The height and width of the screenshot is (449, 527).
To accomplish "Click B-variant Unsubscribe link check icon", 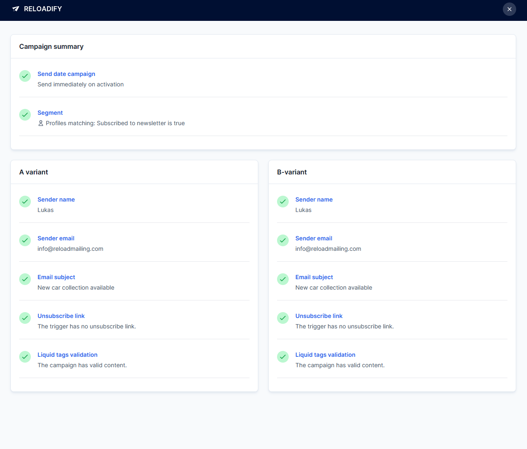I will click(x=283, y=318).
